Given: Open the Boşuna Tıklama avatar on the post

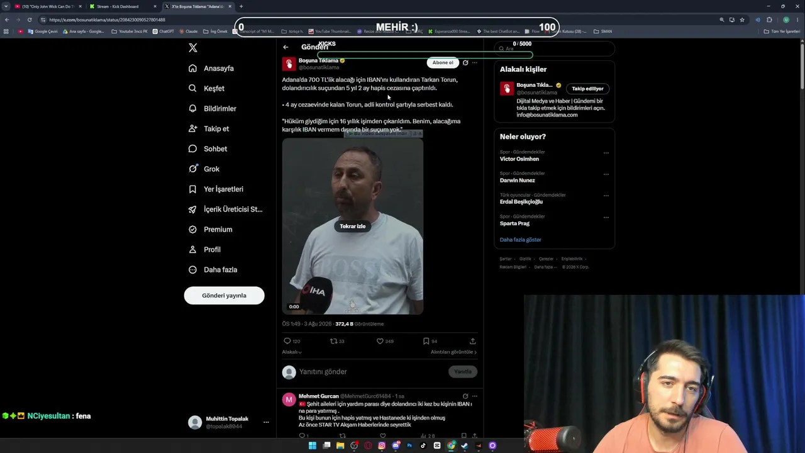Looking at the screenshot, I should [x=289, y=64].
